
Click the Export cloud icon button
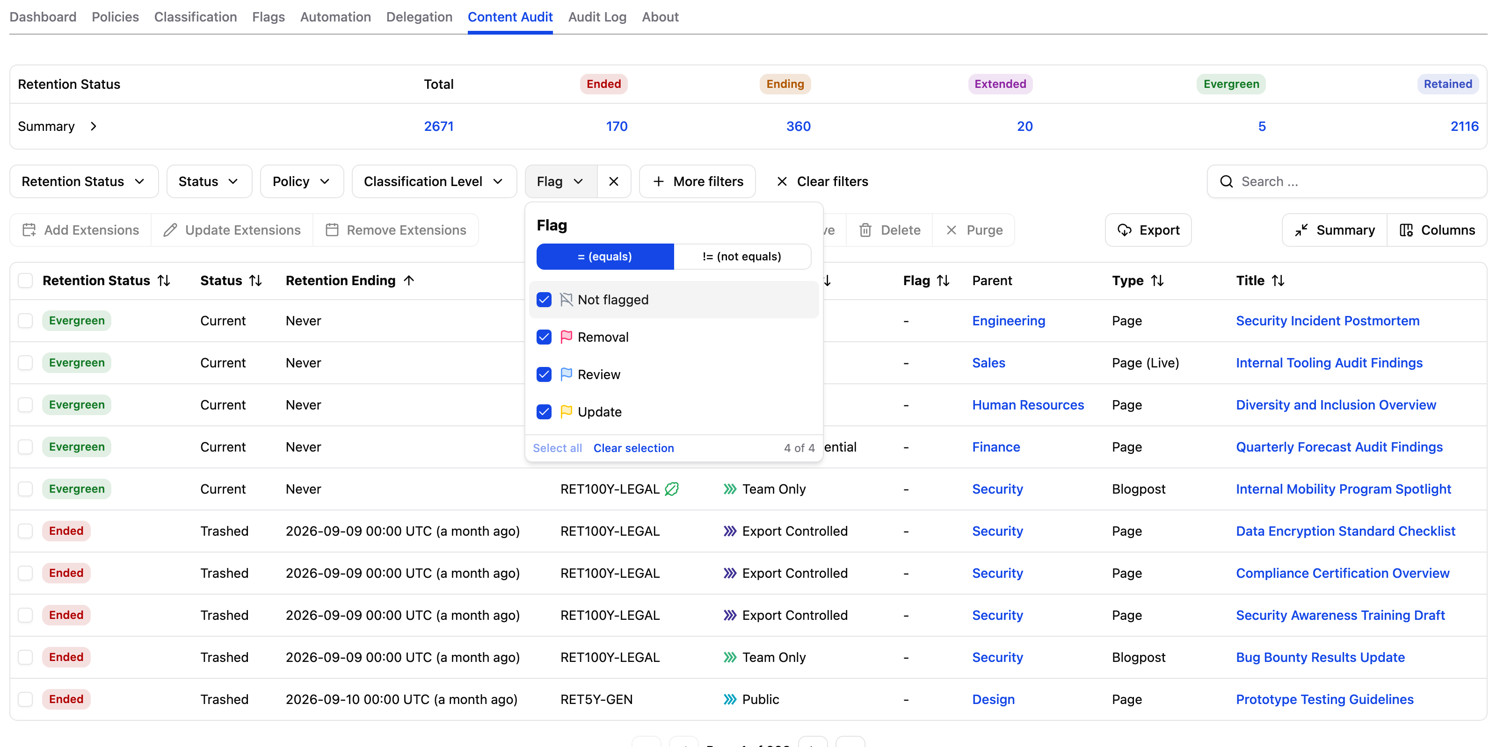[x=1148, y=230]
